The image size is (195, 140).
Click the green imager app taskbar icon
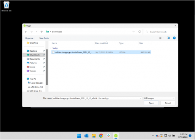116,136
